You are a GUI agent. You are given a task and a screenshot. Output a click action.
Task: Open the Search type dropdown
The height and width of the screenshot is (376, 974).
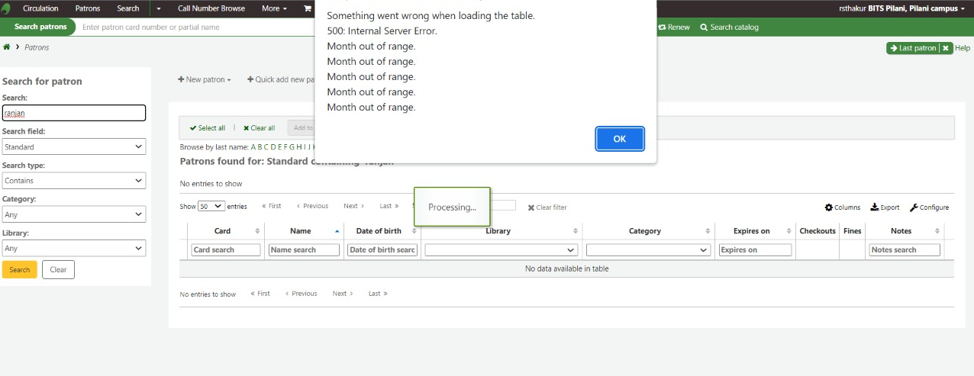click(73, 181)
